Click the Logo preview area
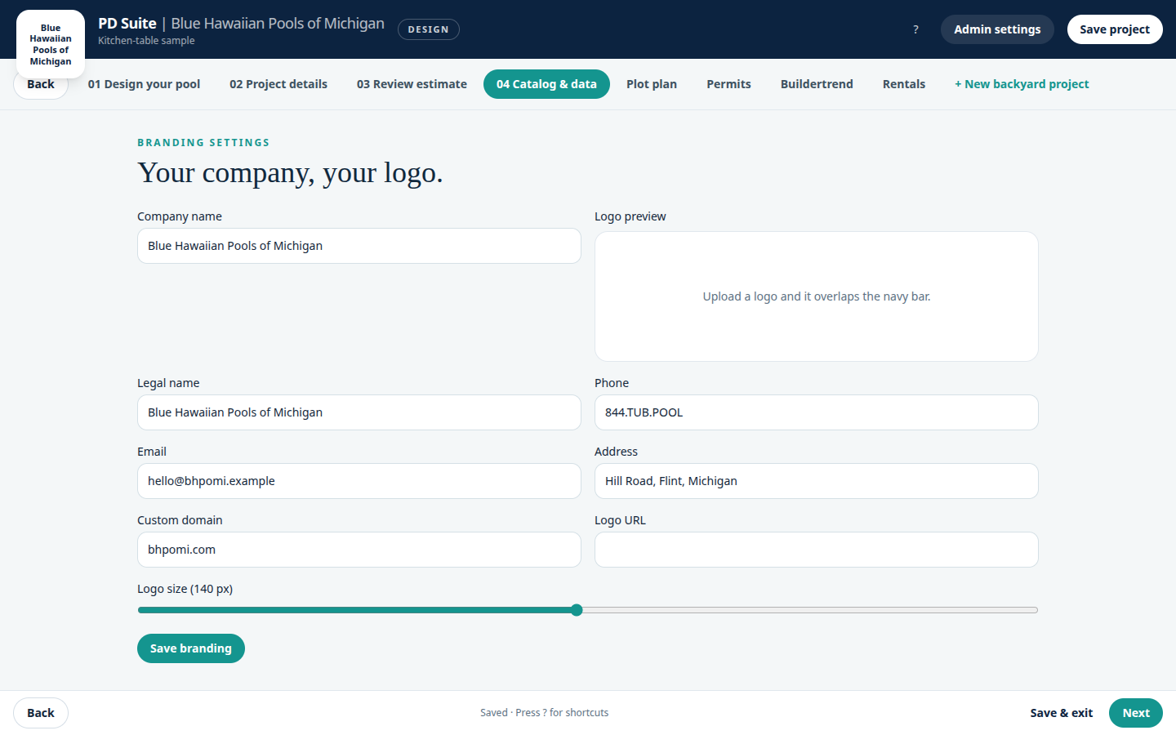This screenshot has width=1176, height=735. coord(817,296)
